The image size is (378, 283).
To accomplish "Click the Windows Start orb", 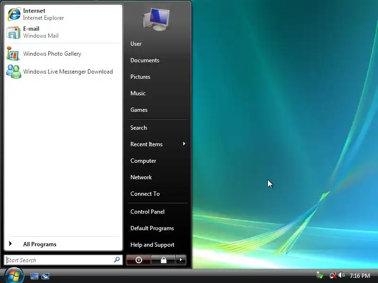I will coord(14,276).
